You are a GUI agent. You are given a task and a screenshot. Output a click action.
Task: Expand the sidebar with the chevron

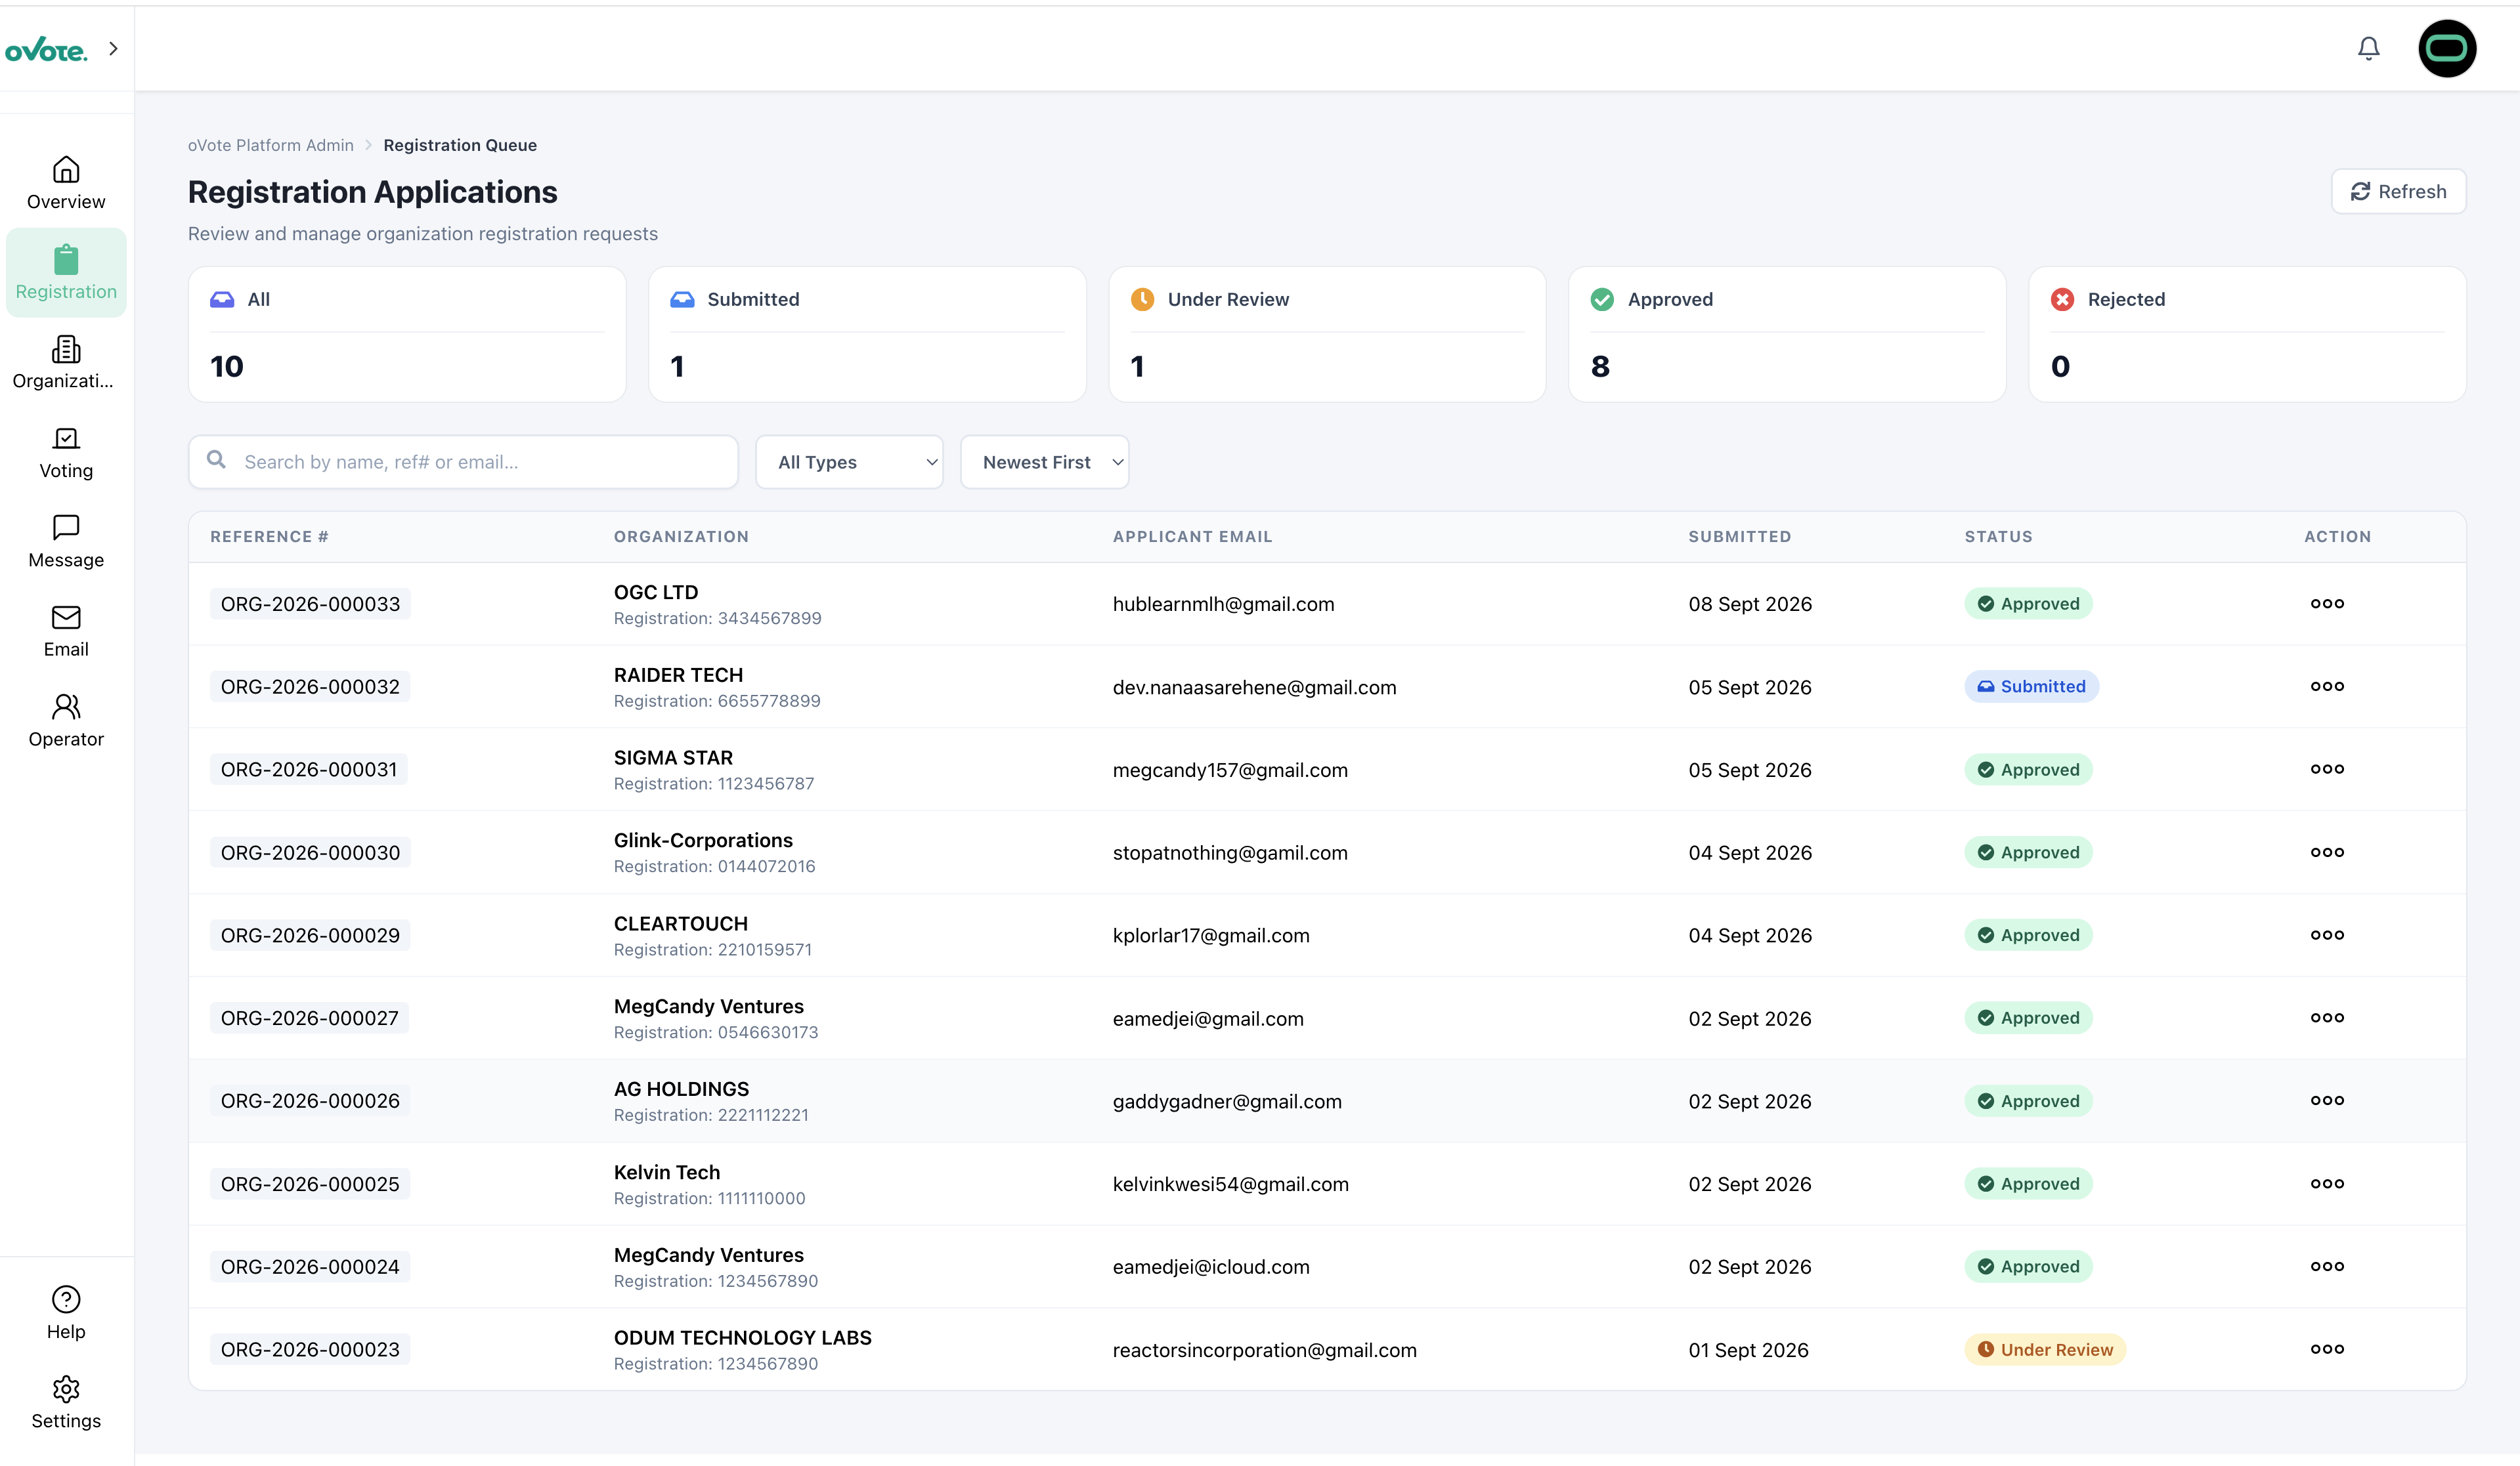113,48
